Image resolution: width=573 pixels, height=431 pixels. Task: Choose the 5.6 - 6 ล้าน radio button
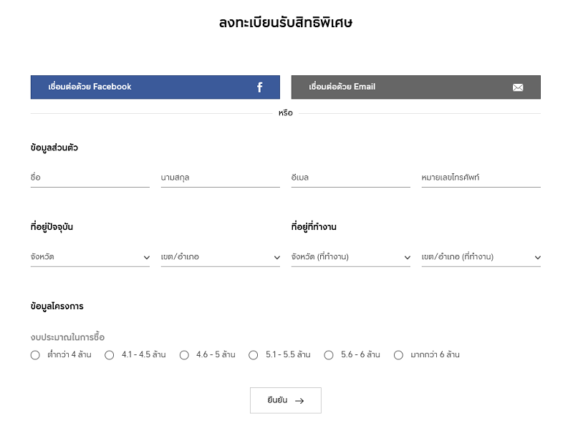[329, 355]
